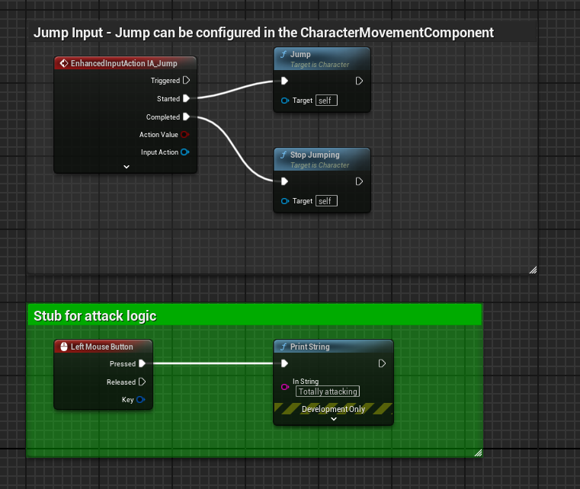The height and width of the screenshot is (489, 580).
Task: Click the Totally attacking text field
Action: point(328,392)
